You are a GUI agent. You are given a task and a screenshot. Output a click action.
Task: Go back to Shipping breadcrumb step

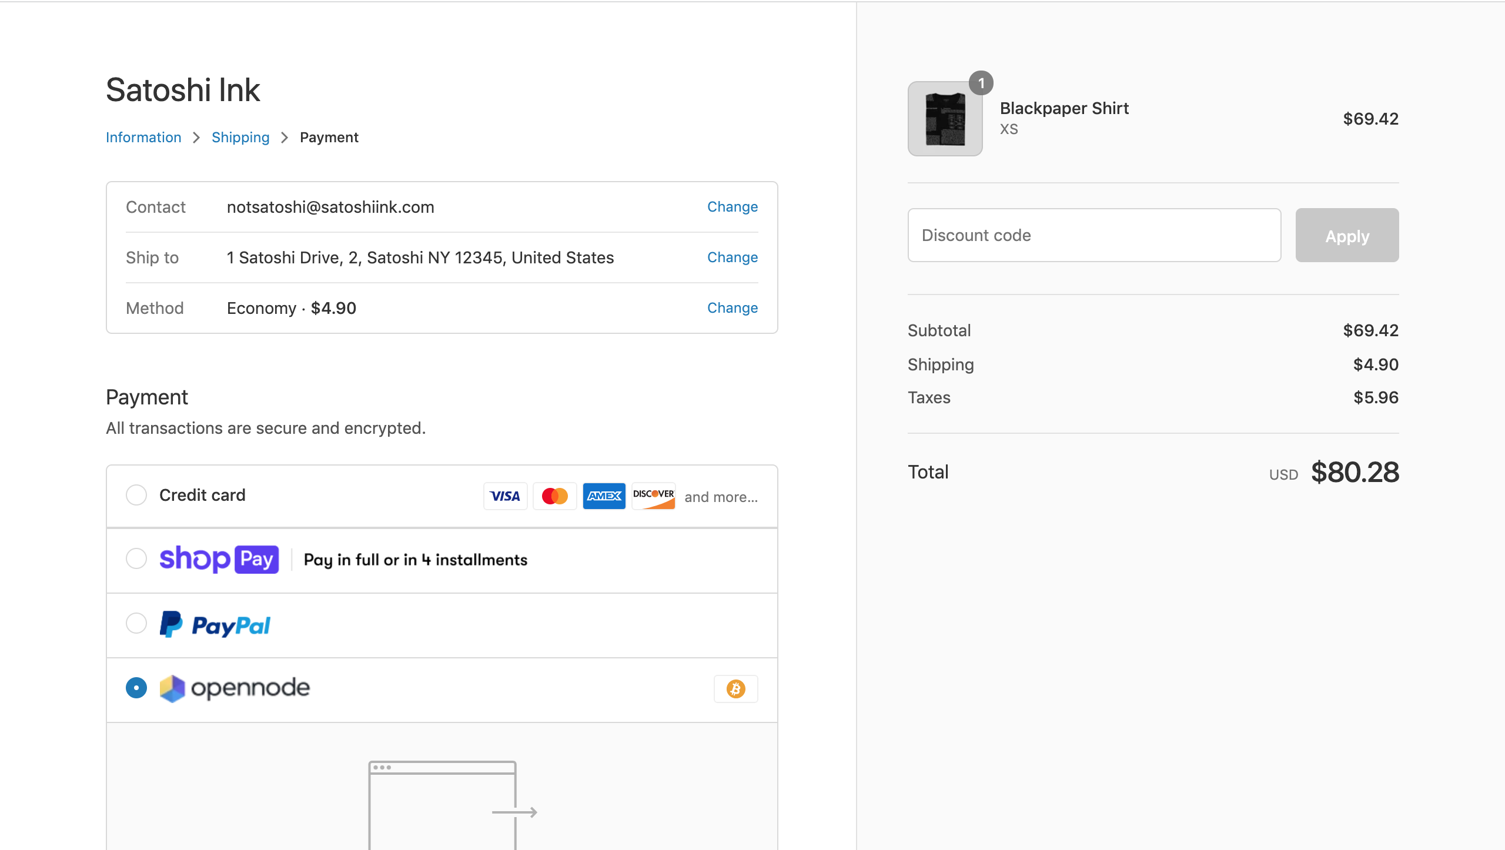click(x=240, y=138)
